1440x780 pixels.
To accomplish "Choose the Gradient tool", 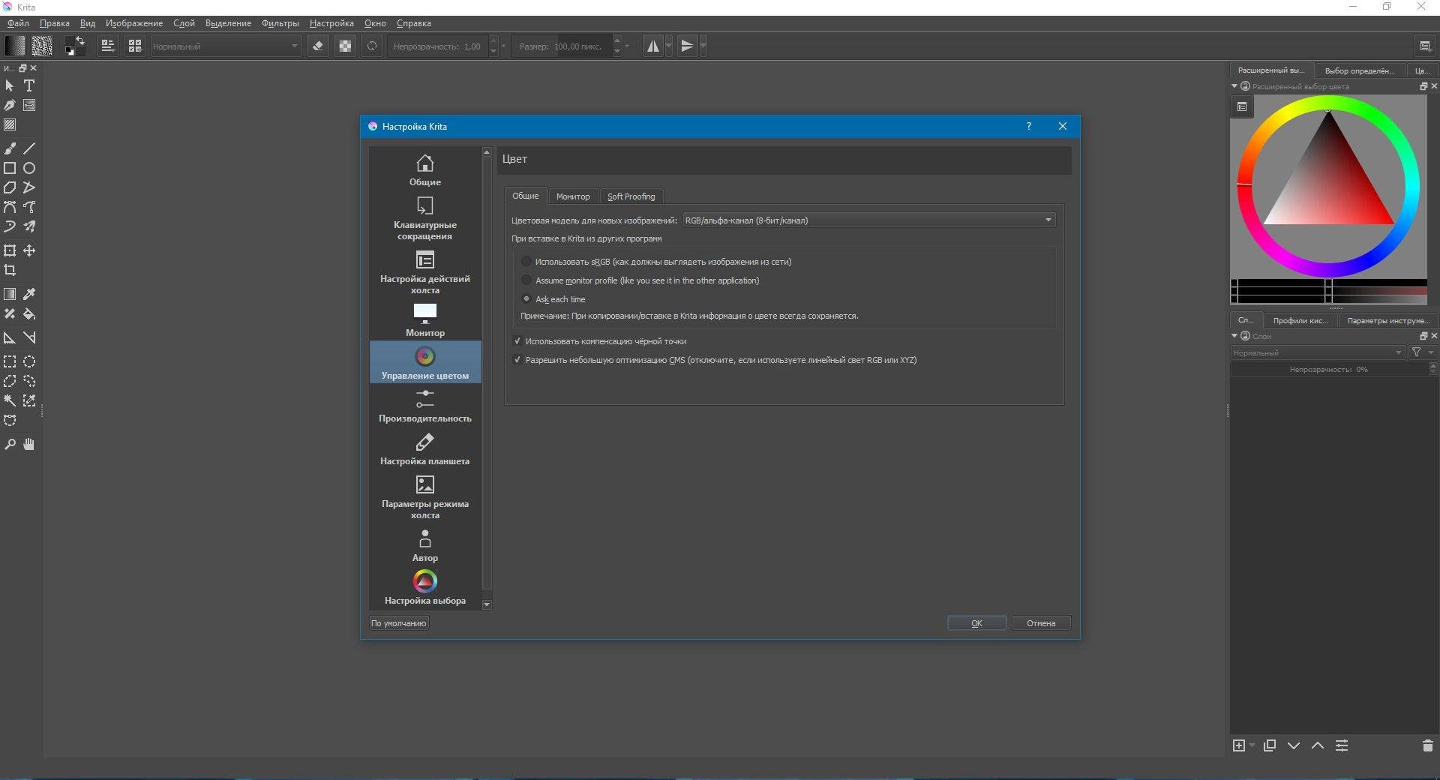I will (x=10, y=294).
